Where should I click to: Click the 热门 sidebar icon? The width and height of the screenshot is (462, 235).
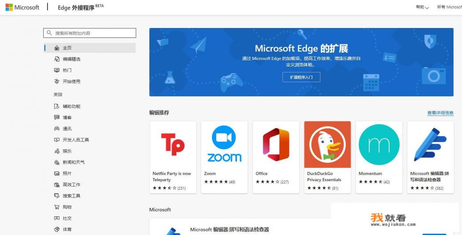57,70
